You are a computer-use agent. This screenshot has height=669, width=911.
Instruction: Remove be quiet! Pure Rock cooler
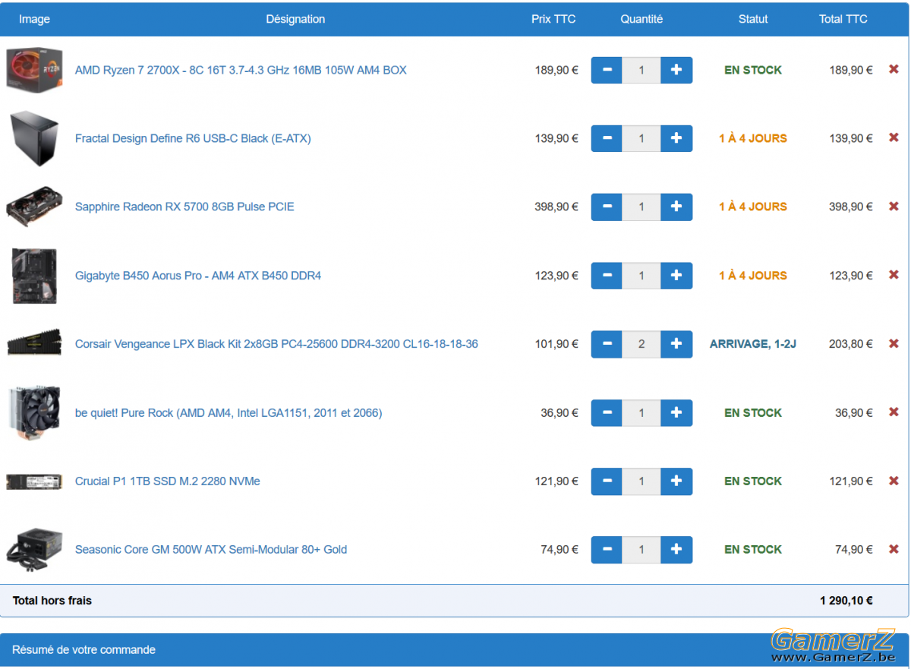[x=894, y=412]
